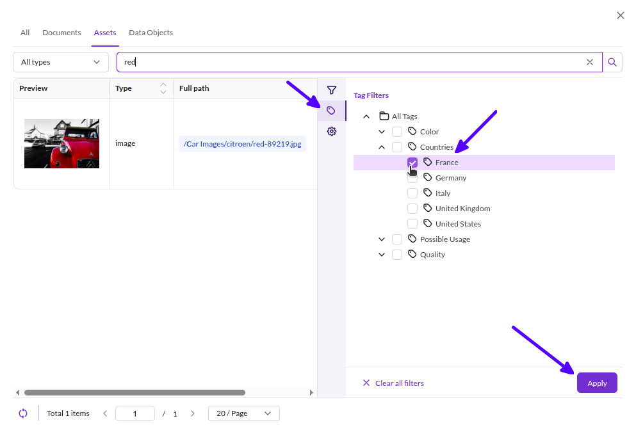
Task: Check the Possible Usage tag checkbox
Action: tap(396, 239)
